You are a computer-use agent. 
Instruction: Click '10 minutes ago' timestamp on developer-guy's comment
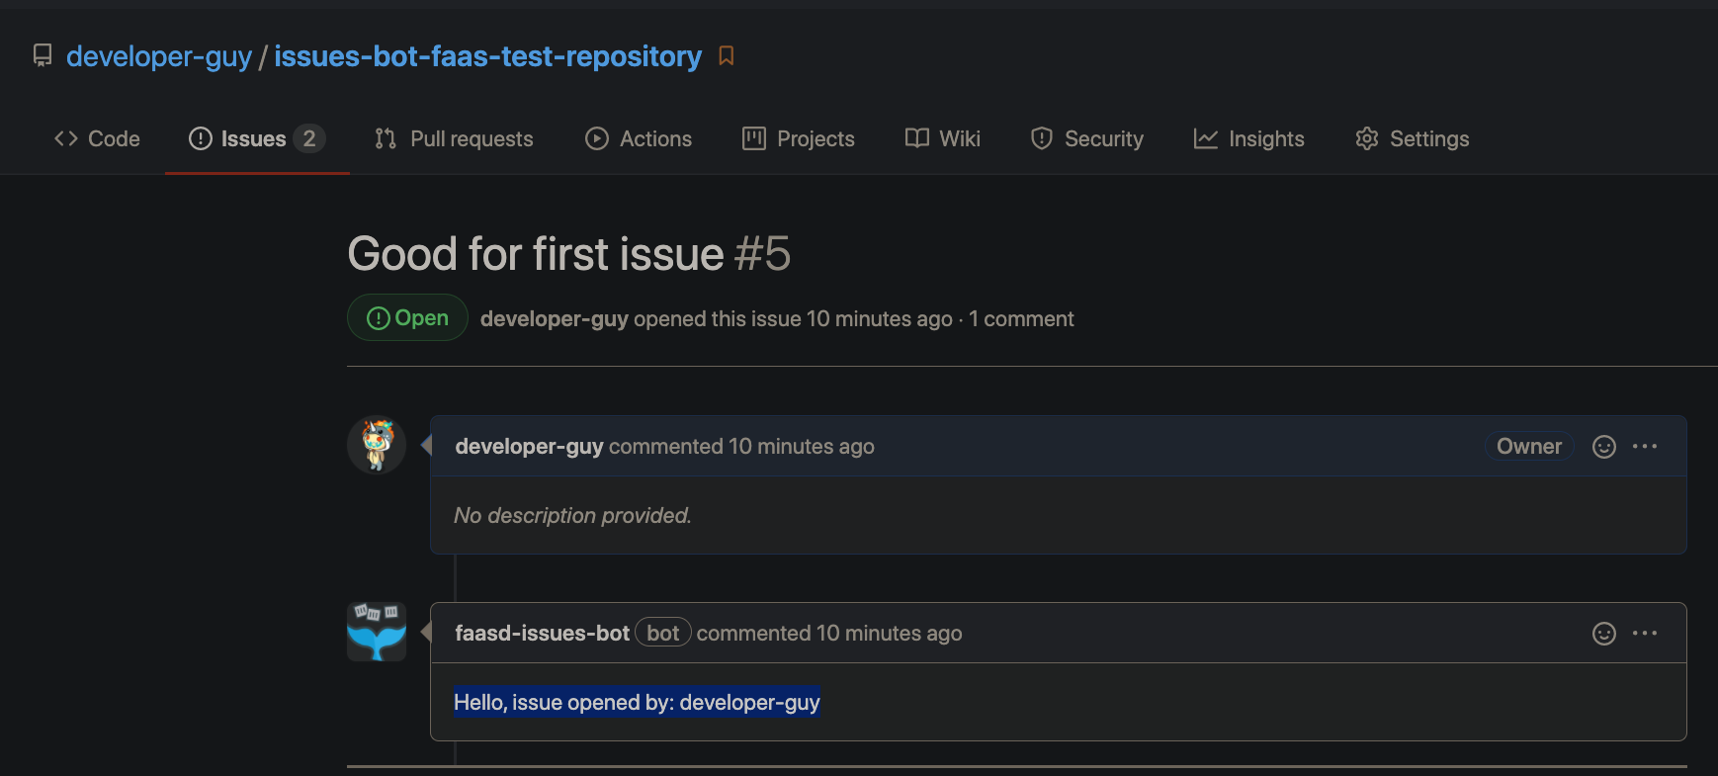pyautogui.click(x=802, y=446)
